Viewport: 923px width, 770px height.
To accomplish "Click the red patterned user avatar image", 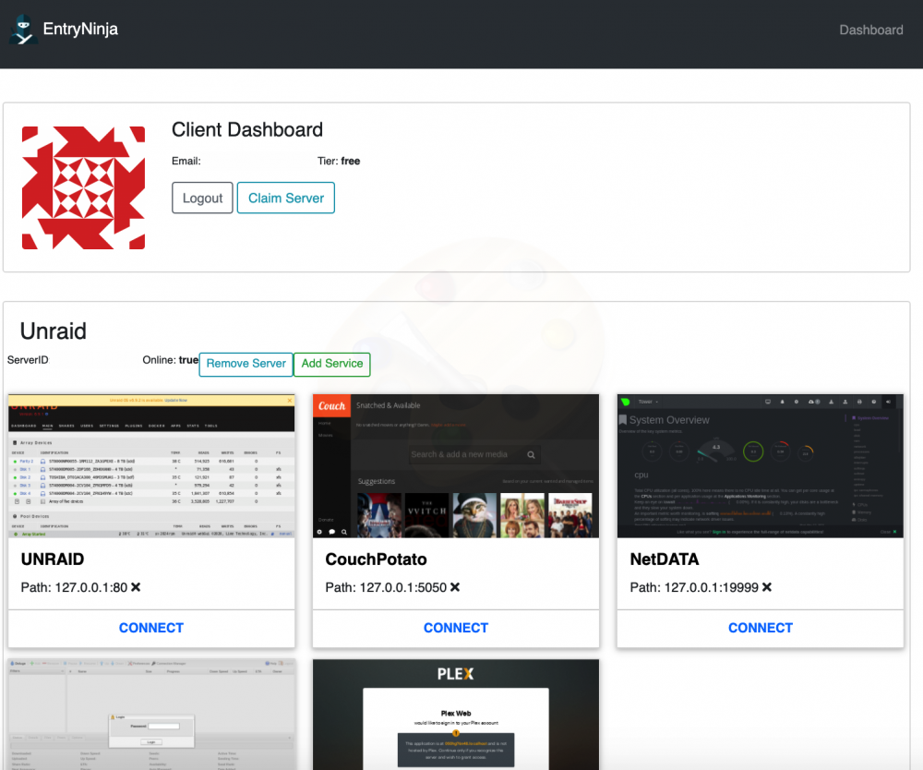I will click(84, 187).
